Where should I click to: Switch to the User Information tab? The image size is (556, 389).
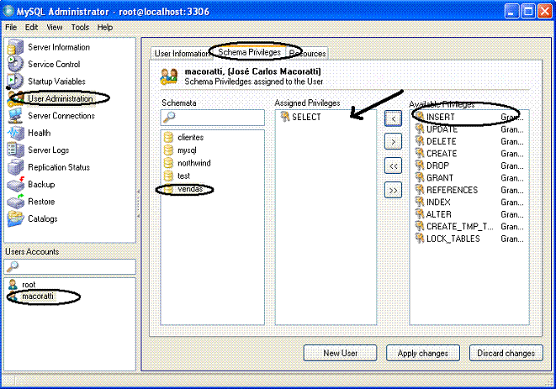coord(181,54)
